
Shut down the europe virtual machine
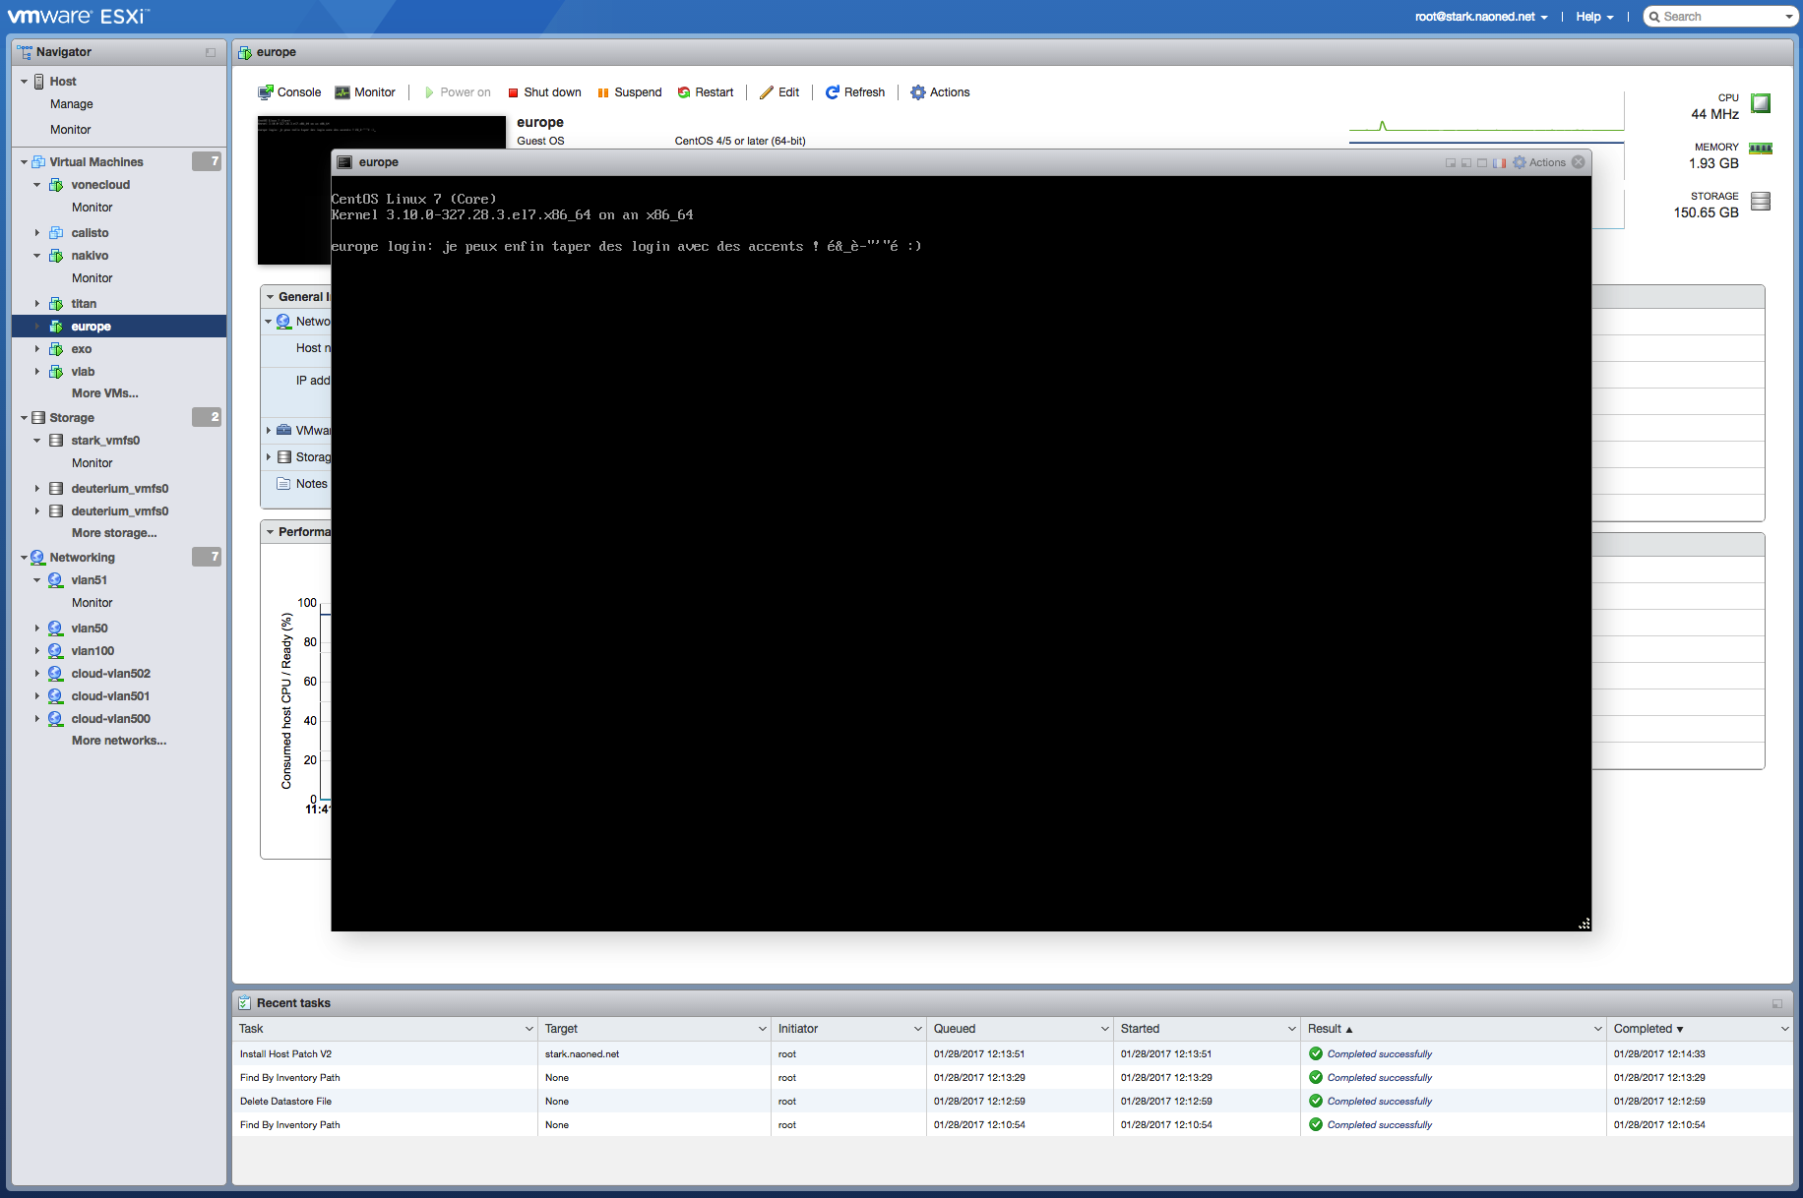tap(544, 92)
